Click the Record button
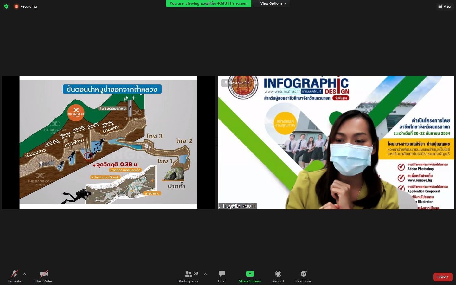The width and height of the screenshot is (456, 285). [278, 276]
